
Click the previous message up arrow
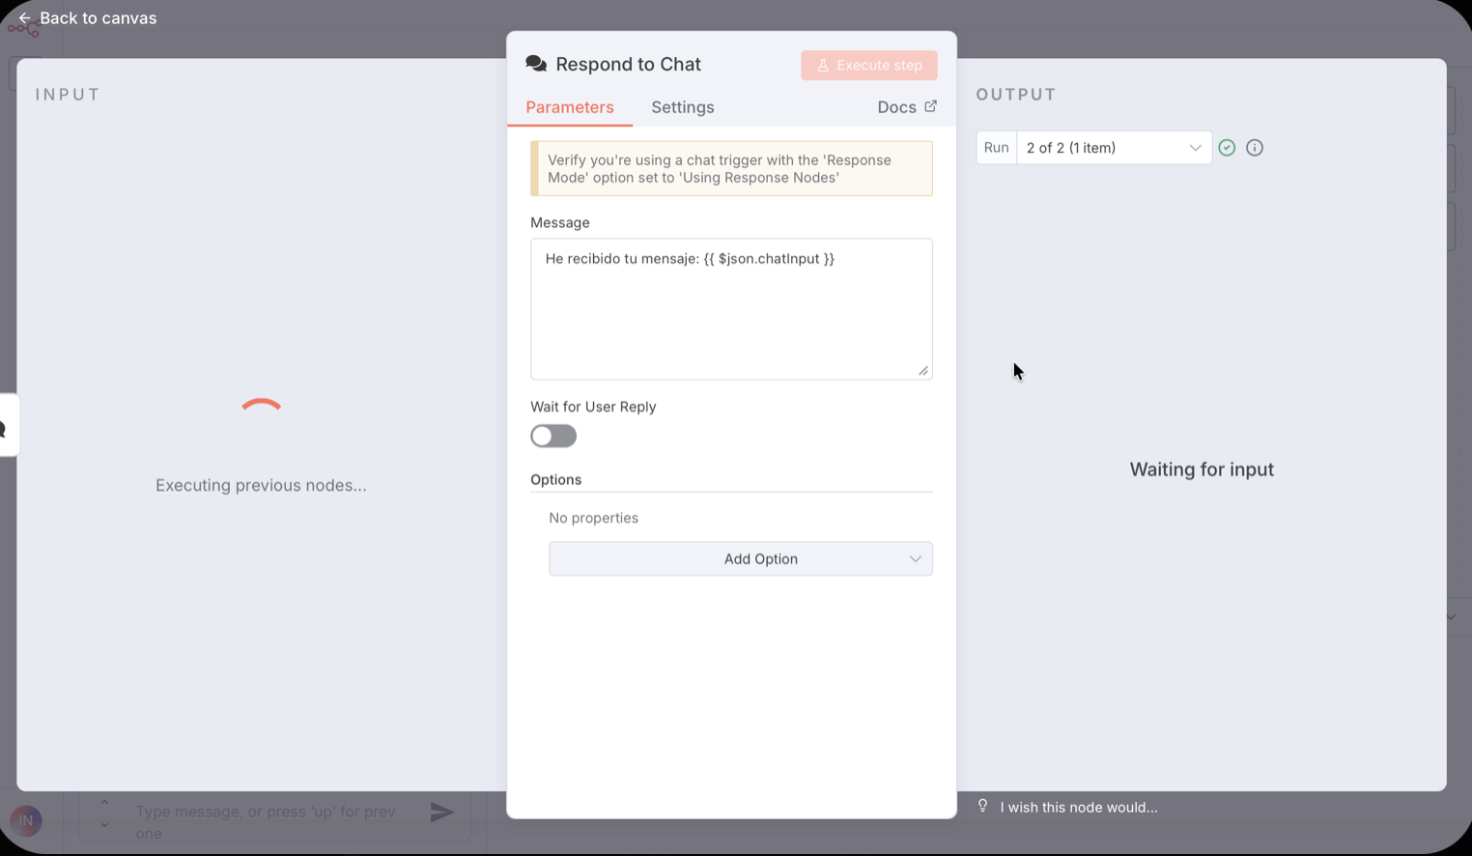click(104, 802)
